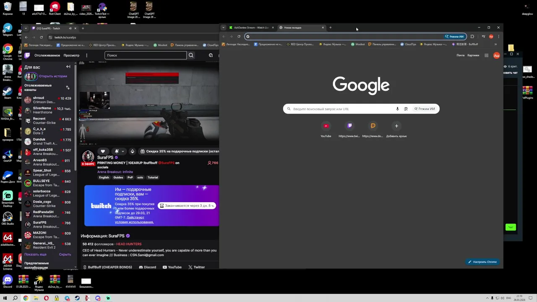Open the Moobot bookmark in Twitch window

pos(160,45)
